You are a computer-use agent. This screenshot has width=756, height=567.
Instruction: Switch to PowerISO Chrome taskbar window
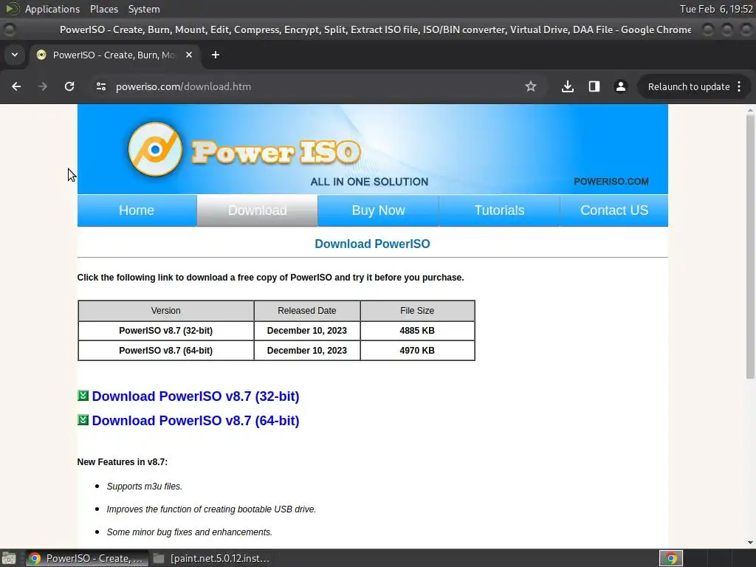tap(87, 558)
